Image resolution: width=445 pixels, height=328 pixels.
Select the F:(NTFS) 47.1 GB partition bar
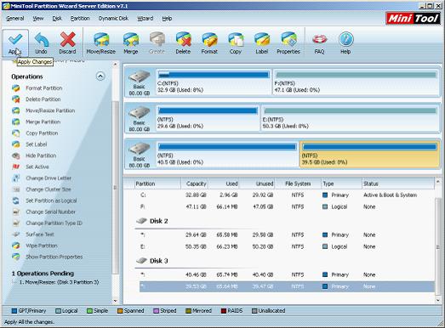[356, 82]
